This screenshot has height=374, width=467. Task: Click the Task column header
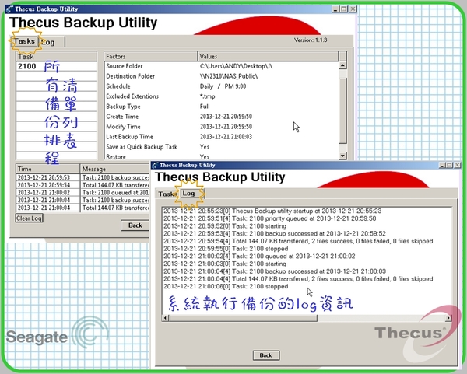(x=56, y=57)
